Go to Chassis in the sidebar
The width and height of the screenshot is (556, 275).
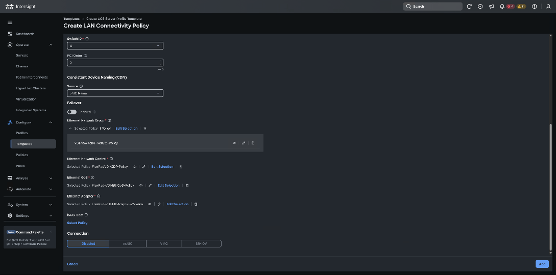click(x=22, y=66)
